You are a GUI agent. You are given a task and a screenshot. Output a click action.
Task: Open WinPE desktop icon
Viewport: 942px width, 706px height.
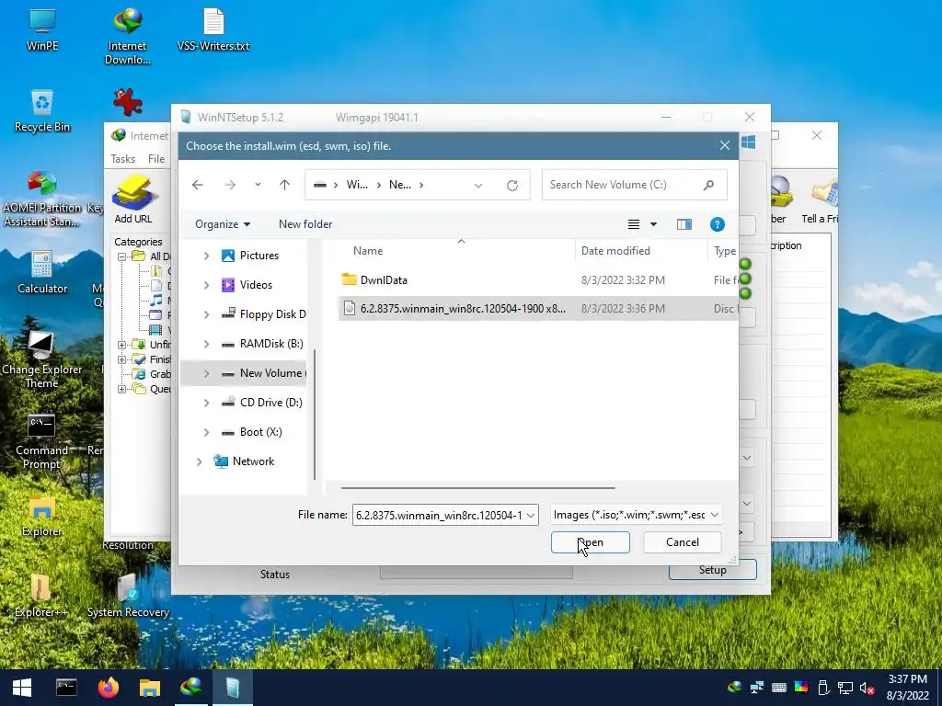pos(42,30)
